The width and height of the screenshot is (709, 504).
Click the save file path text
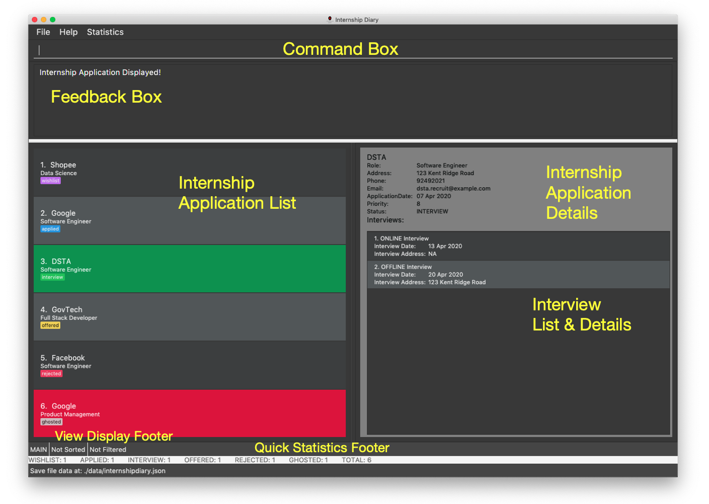click(x=98, y=471)
